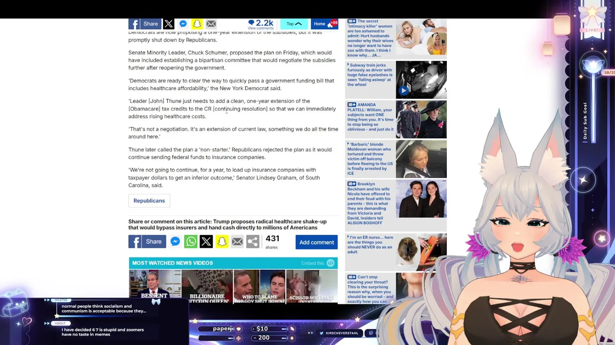Jump to Top of the article
The image size is (615, 345).
point(294,24)
